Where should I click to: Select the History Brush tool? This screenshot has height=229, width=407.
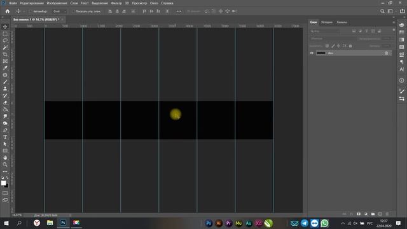pyautogui.click(x=5, y=95)
